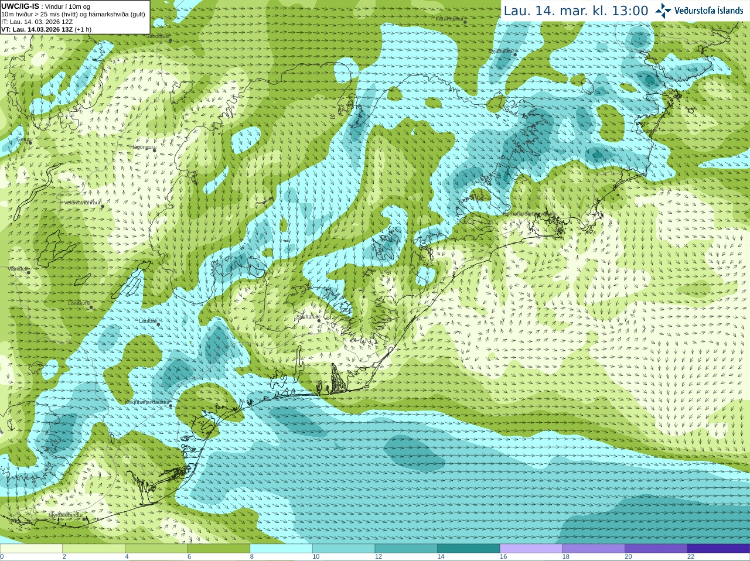The image size is (750, 561).
Task: Click the line mentioning hámarkshviða (gult)
Action: [x=73, y=14]
